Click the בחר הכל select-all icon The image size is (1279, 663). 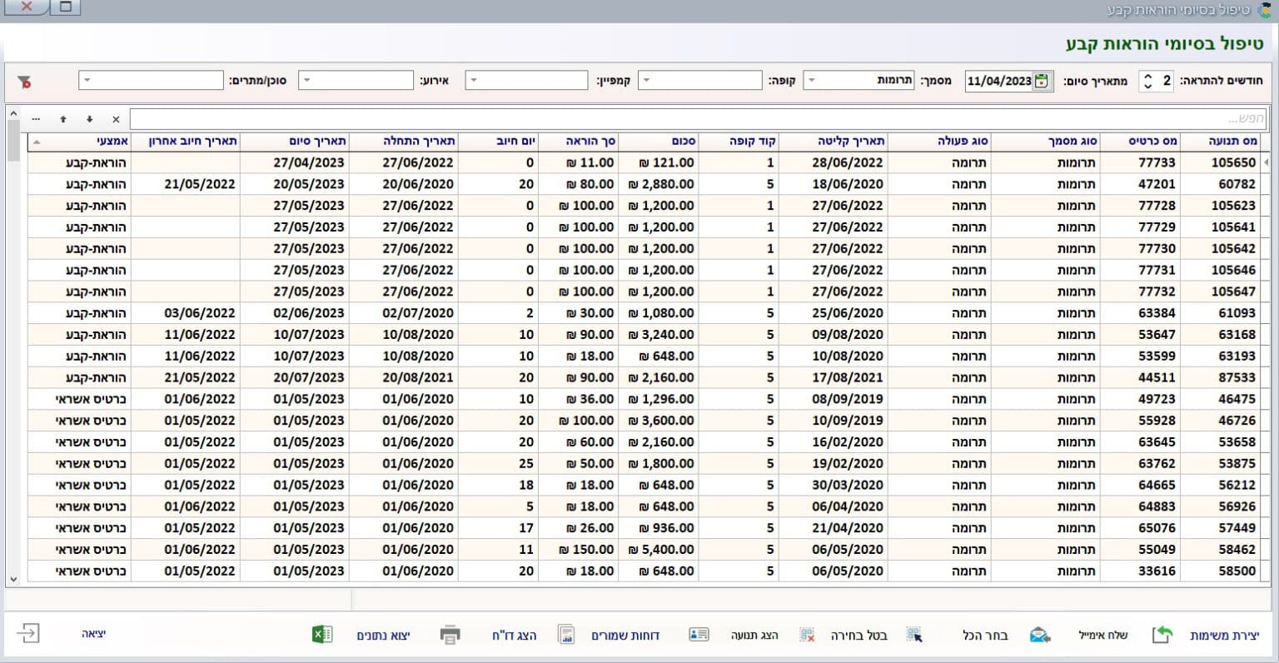click(914, 635)
